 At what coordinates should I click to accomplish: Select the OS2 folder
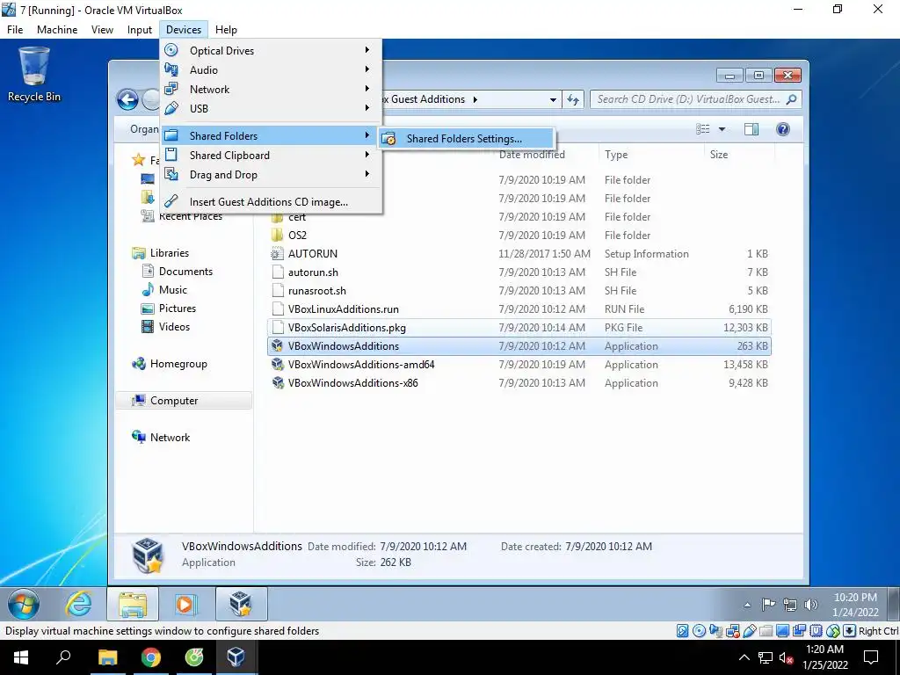(519, 236)
